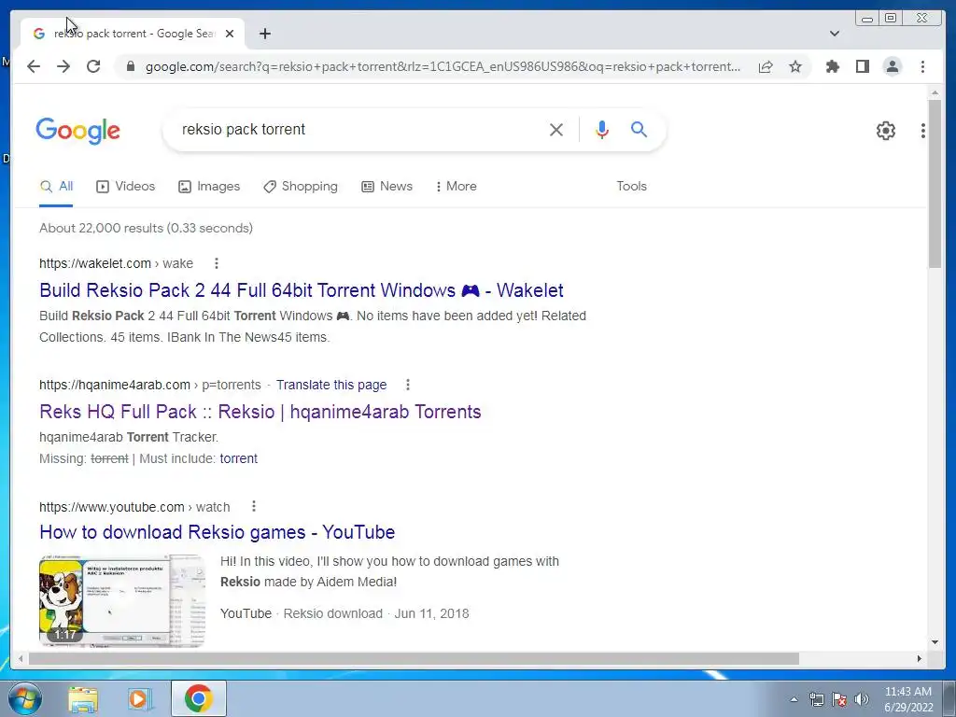Open the Google apps dots menu
Image resolution: width=956 pixels, height=717 pixels.
922,130
